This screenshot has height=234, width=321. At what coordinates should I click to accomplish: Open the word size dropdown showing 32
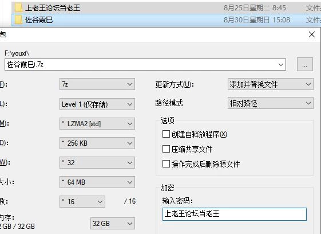coord(97,162)
